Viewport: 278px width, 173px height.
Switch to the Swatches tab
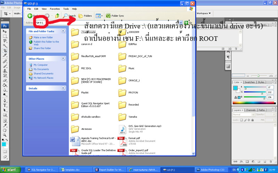coord(250,82)
